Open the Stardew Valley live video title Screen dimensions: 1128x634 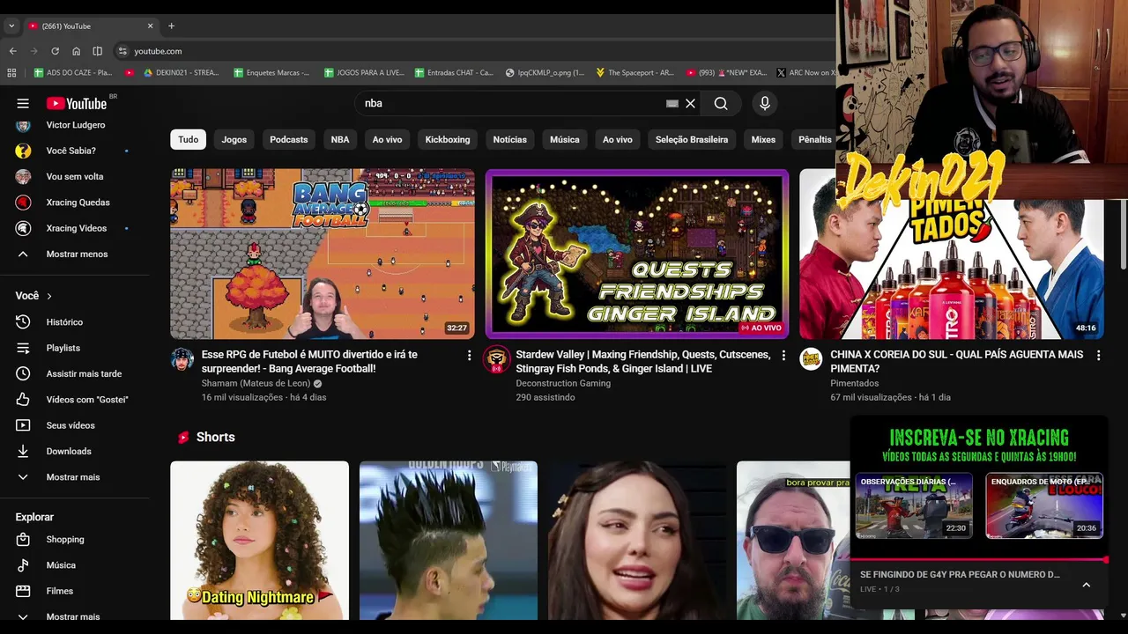click(643, 361)
